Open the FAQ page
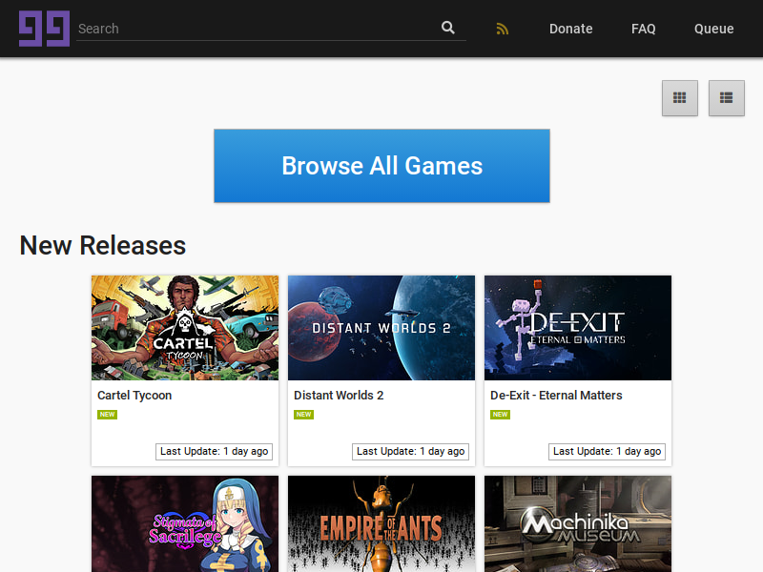This screenshot has width=763, height=572. point(643,29)
